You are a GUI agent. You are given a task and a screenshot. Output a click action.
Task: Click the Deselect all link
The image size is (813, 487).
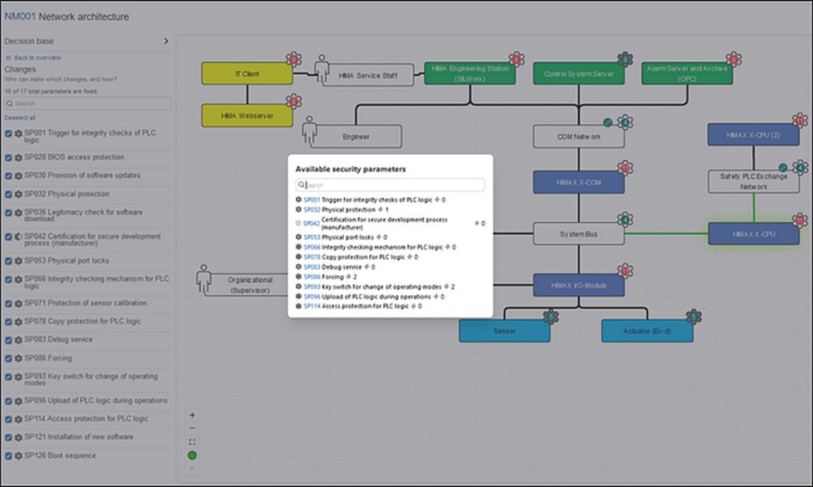(x=20, y=117)
